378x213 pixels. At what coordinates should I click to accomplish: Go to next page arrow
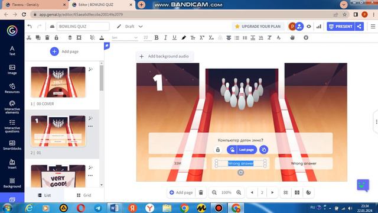[x=272, y=192]
